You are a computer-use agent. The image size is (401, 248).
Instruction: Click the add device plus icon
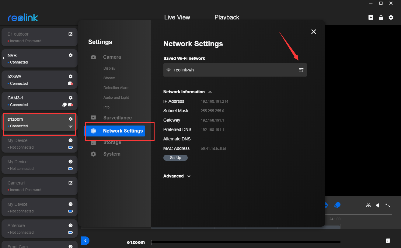371,18
